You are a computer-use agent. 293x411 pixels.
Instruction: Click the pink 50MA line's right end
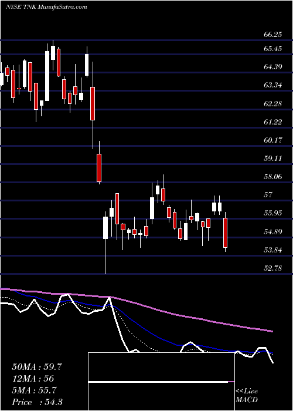coord(272,332)
